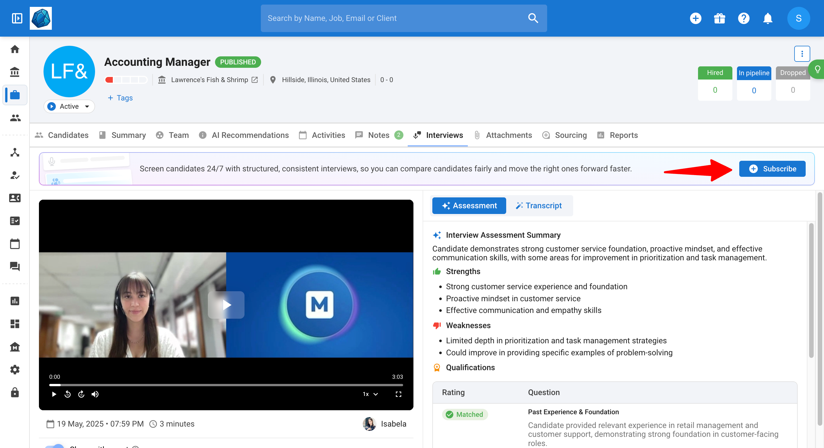The height and width of the screenshot is (448, 824).
Task: Open the AI Recommendations tab
Action: pos(244,135)
